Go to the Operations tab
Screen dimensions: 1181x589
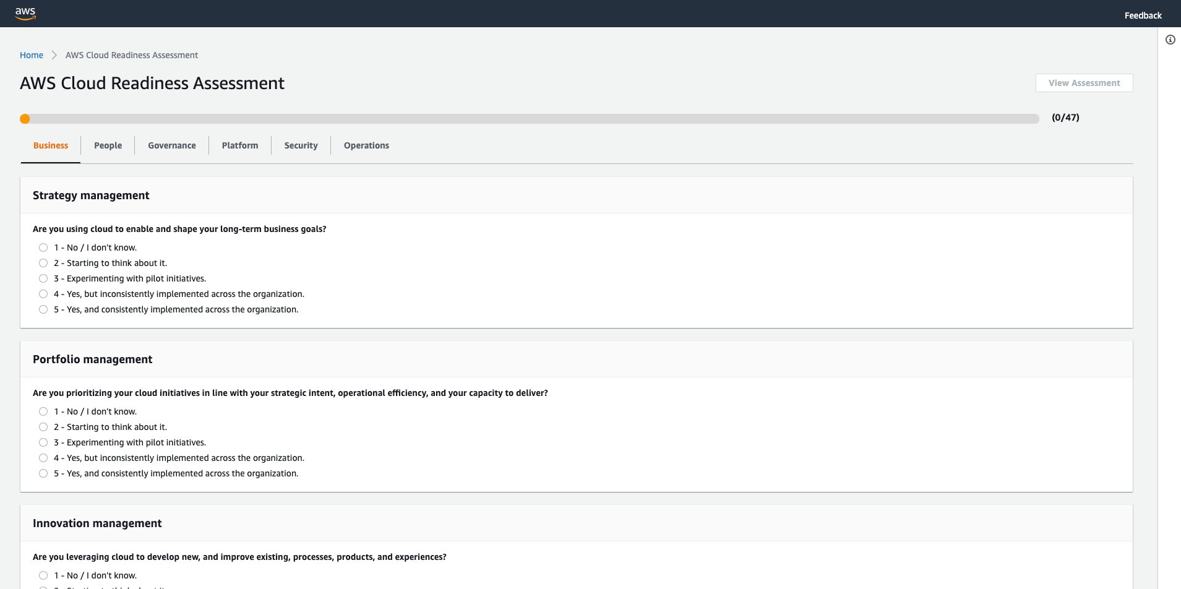point(366,145)
